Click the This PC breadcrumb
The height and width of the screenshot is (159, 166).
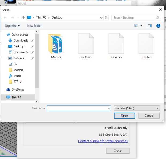(41, 17)
